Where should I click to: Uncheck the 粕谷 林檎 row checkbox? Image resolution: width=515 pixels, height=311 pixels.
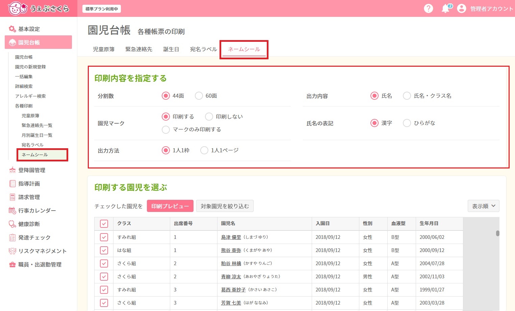tap(104, 263)
